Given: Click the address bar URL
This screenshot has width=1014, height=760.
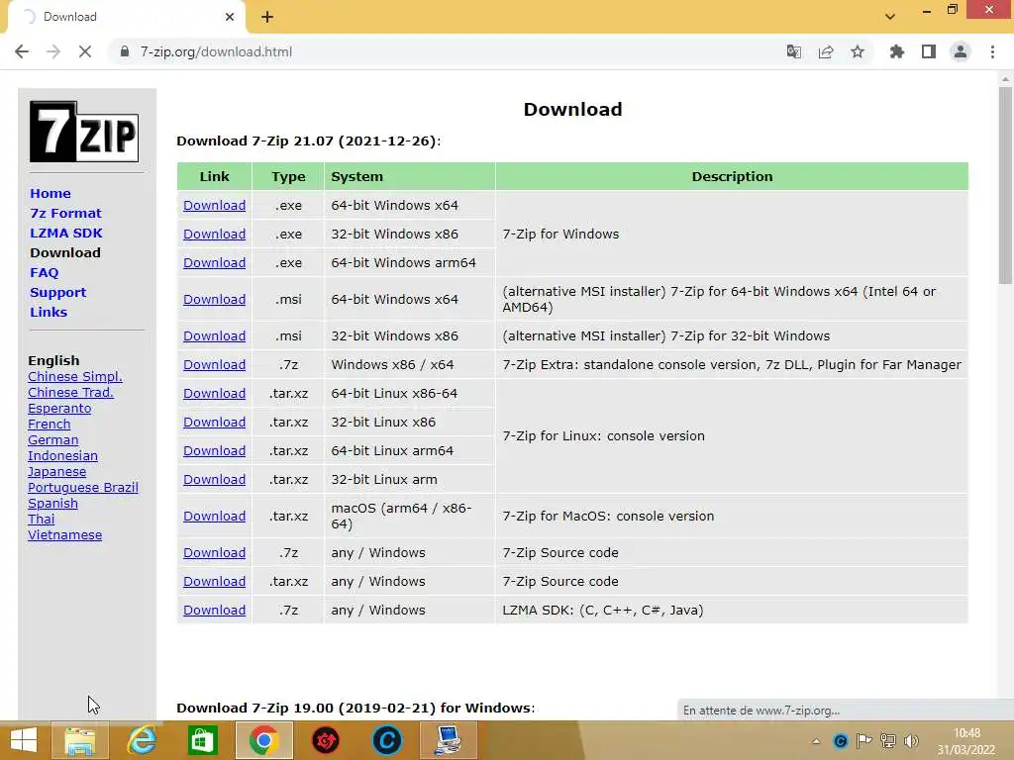Looking at the screenshot, I should coord(216,51).
